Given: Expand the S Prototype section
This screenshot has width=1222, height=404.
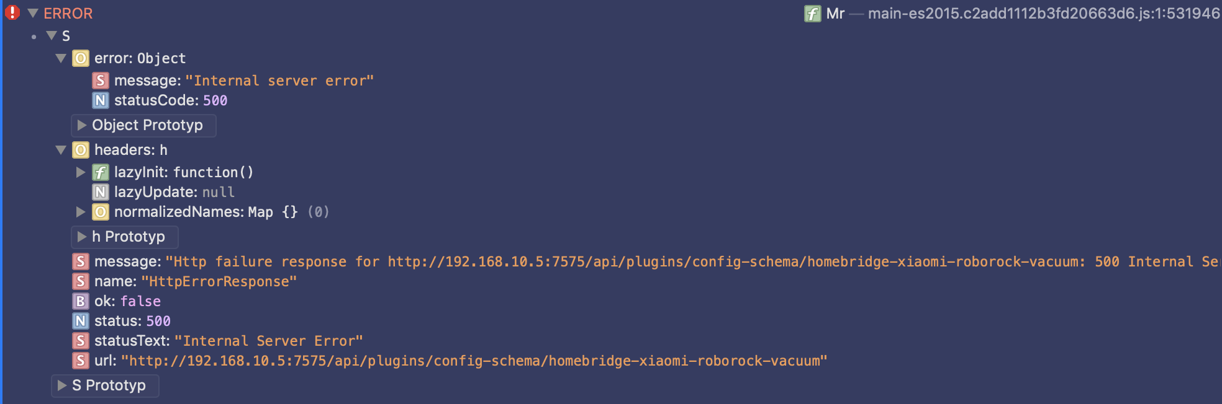Looking at the screenshot, I should coord(105,385).
